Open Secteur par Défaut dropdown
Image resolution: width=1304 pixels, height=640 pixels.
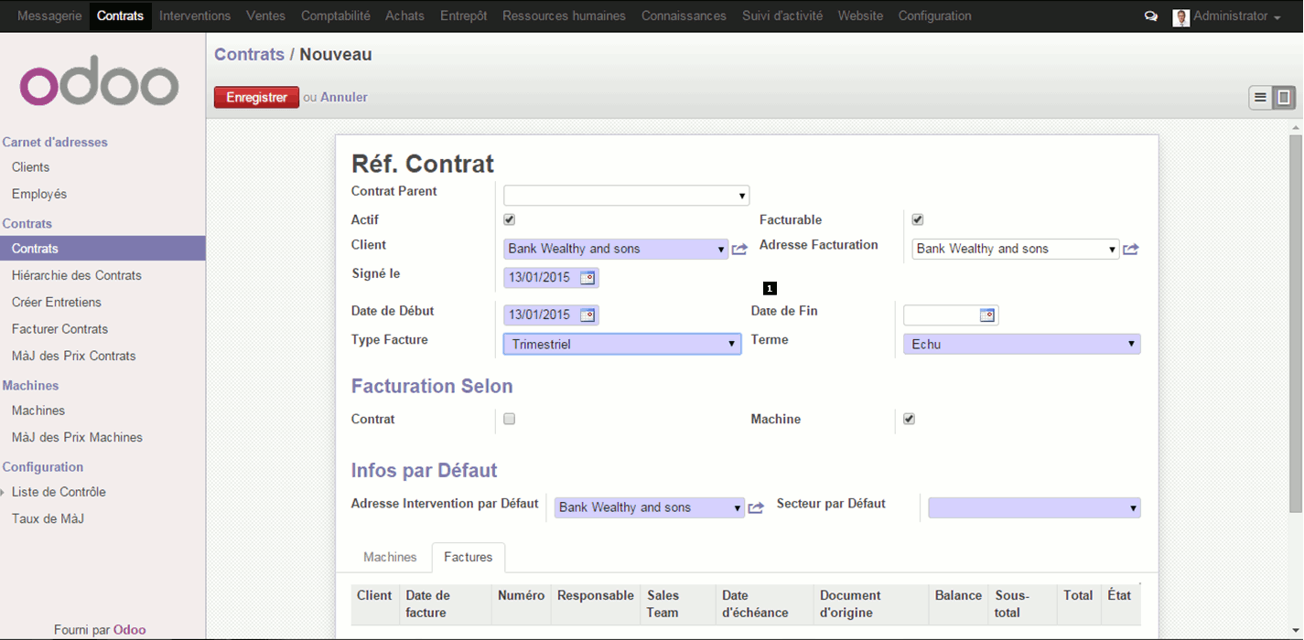[1035, 508]
